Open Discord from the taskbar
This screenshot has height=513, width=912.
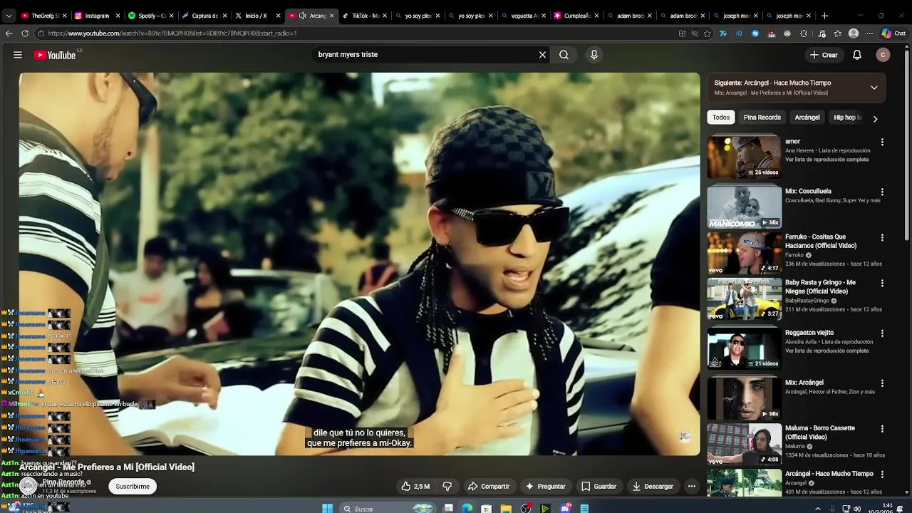[x=565, y=508]
